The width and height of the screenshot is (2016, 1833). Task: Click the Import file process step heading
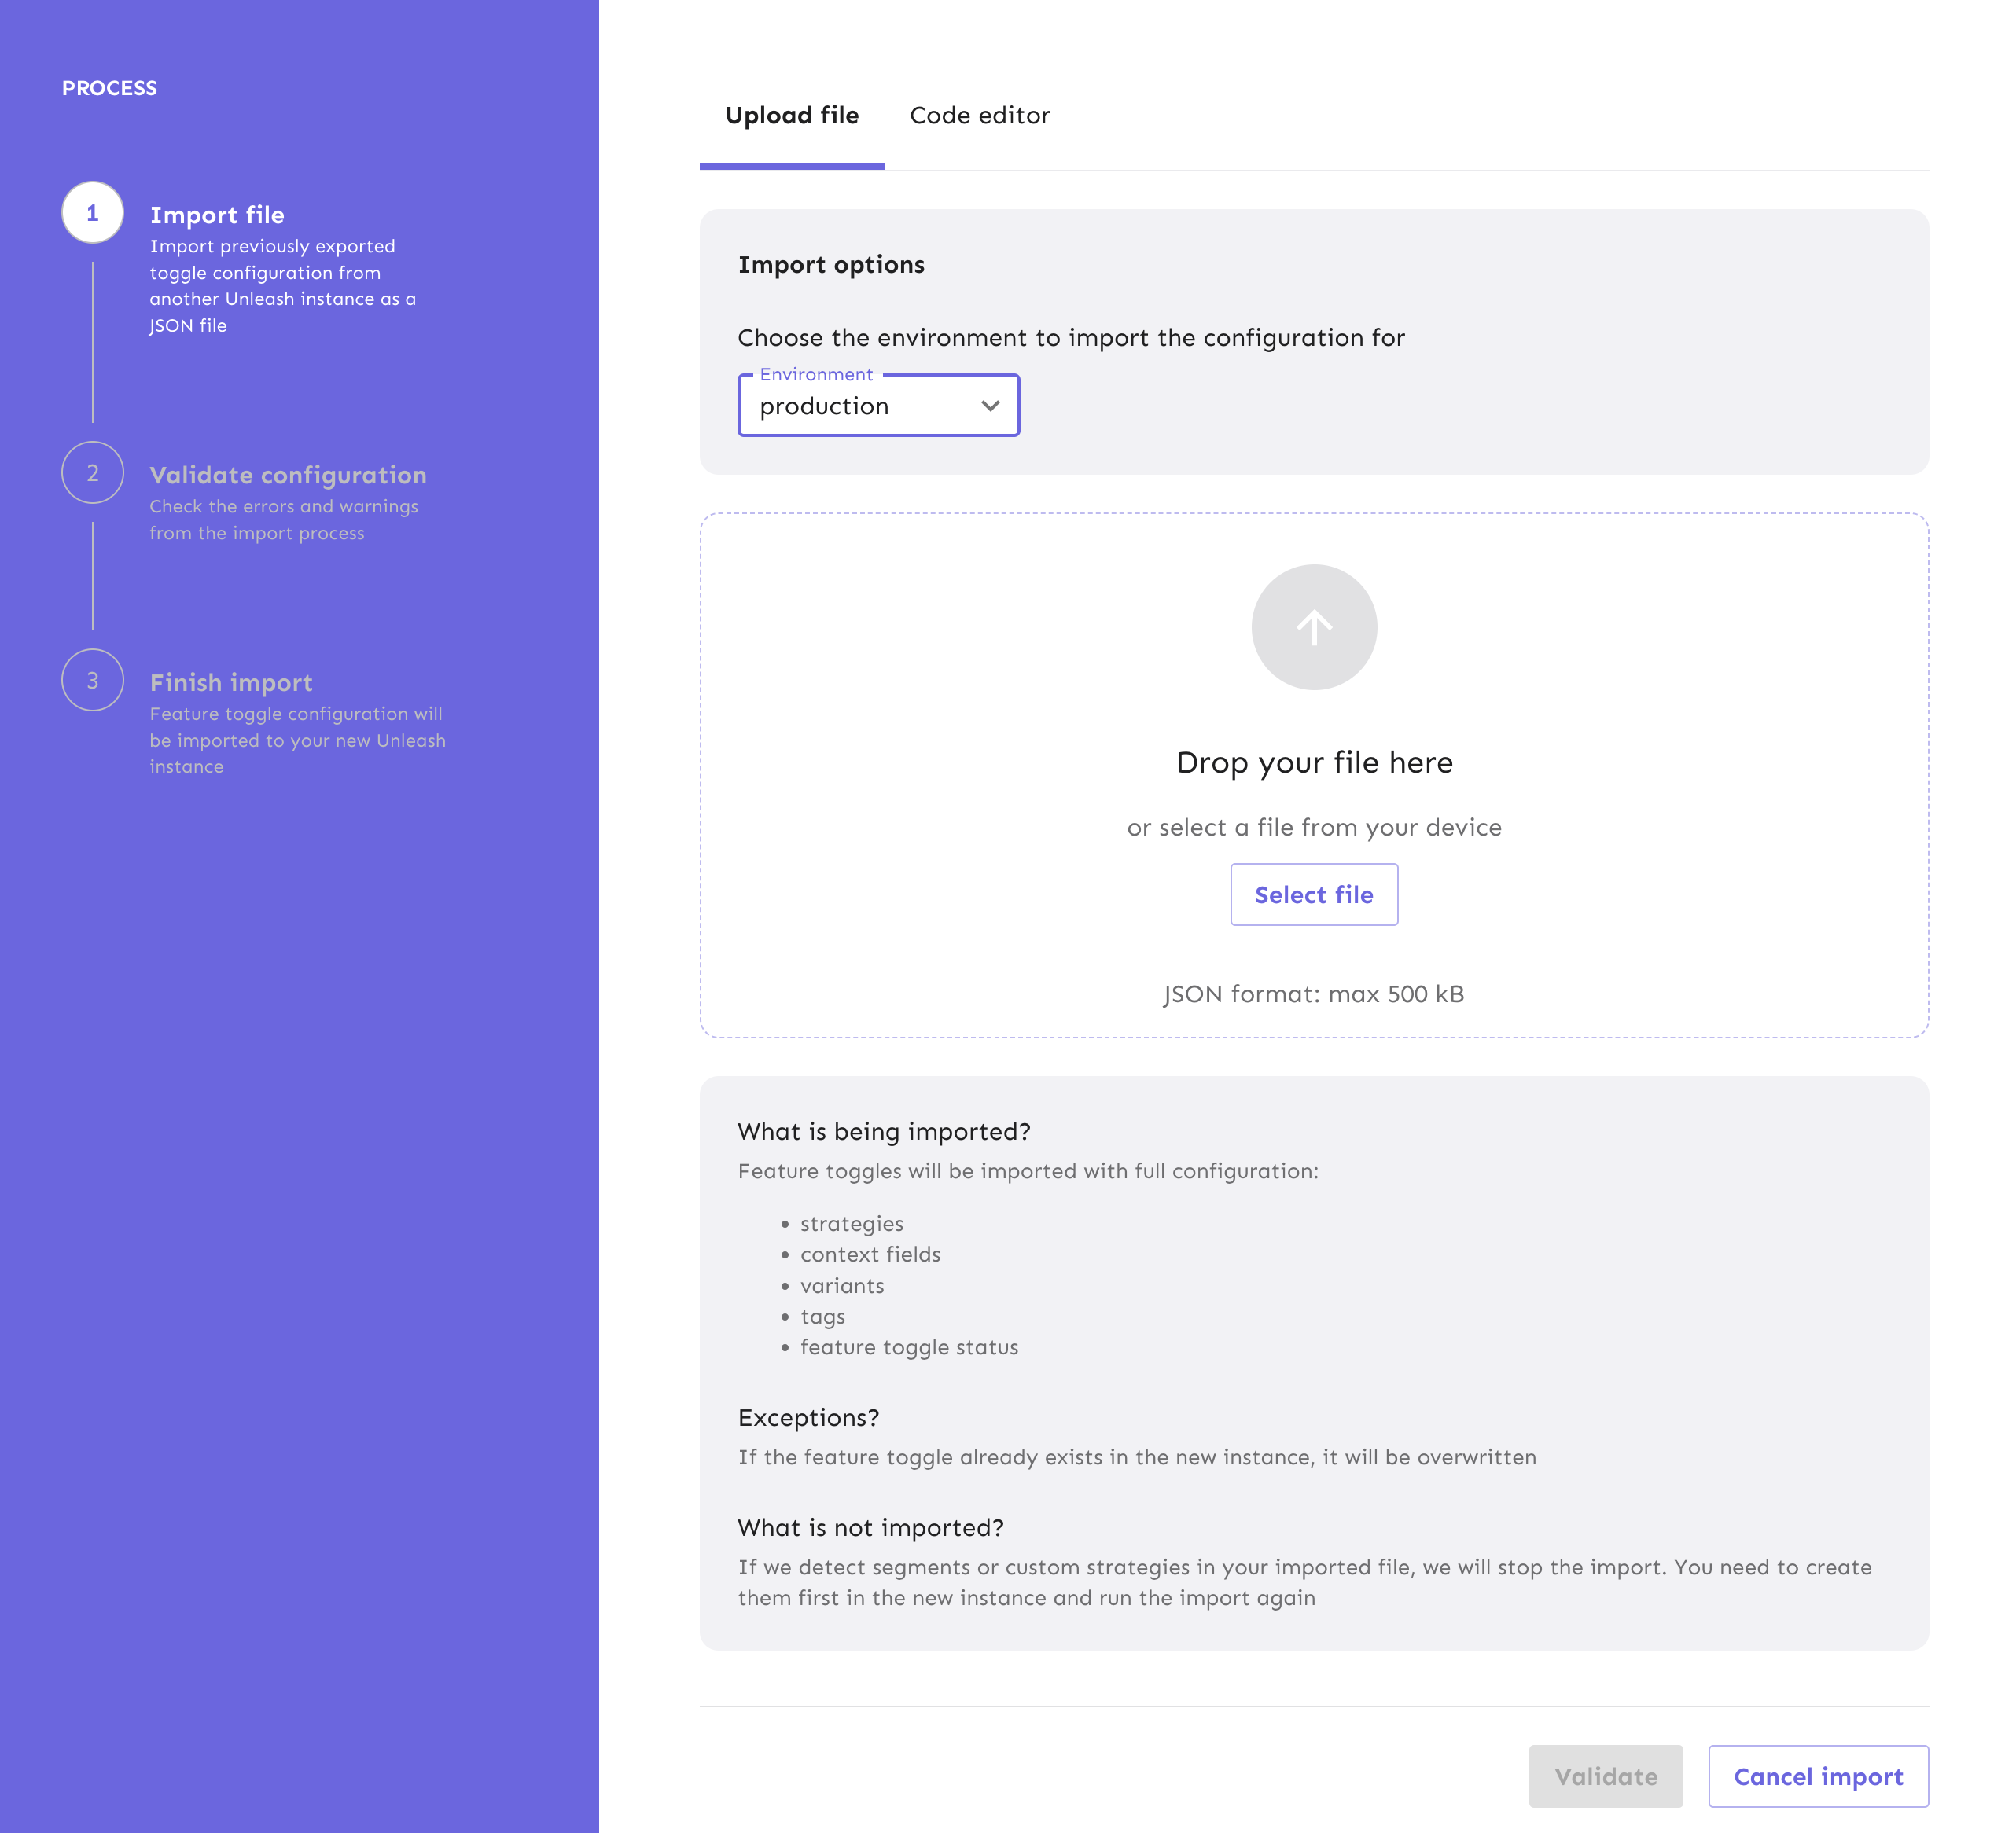218,215
